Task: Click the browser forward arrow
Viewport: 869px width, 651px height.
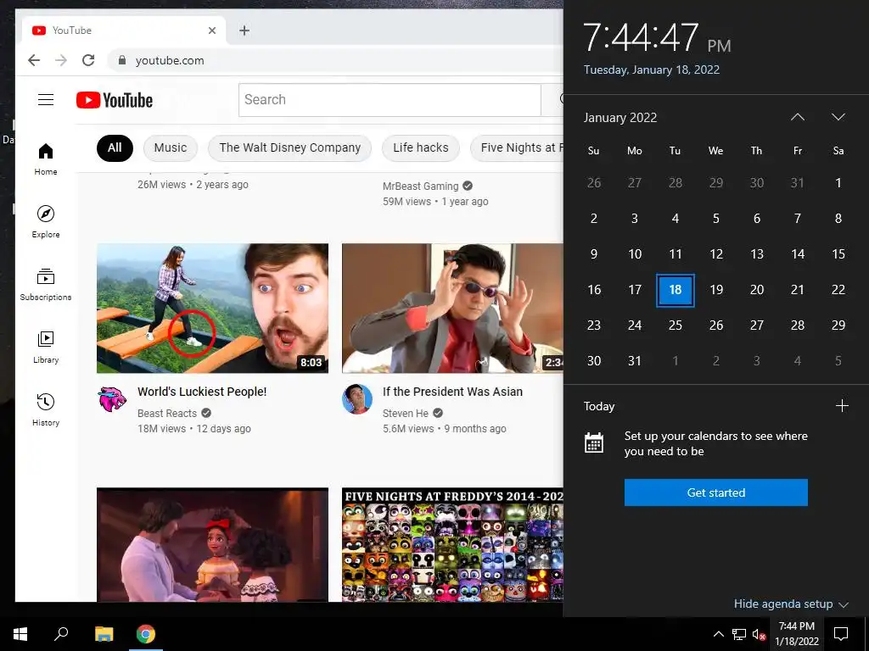Action: coord(61,60)
